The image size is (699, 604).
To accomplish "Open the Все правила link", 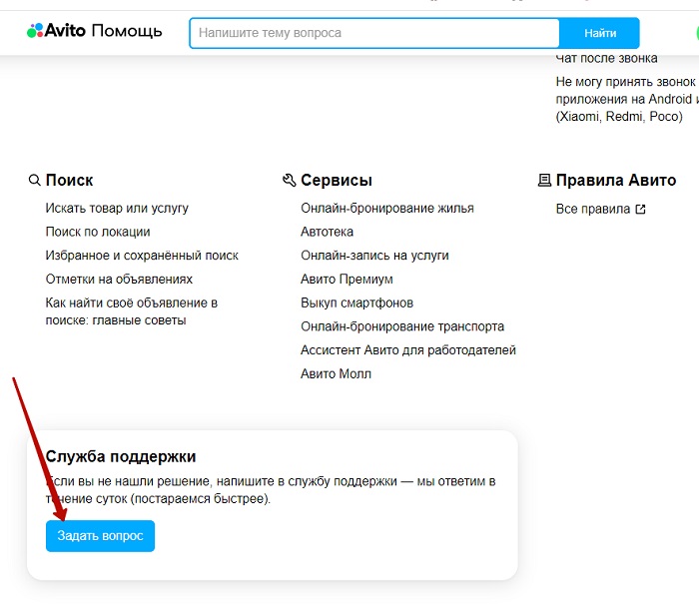I will point(592,209).
